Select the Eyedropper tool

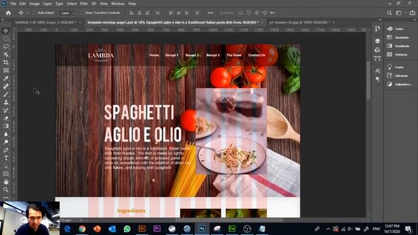click(x=6, y=78)
